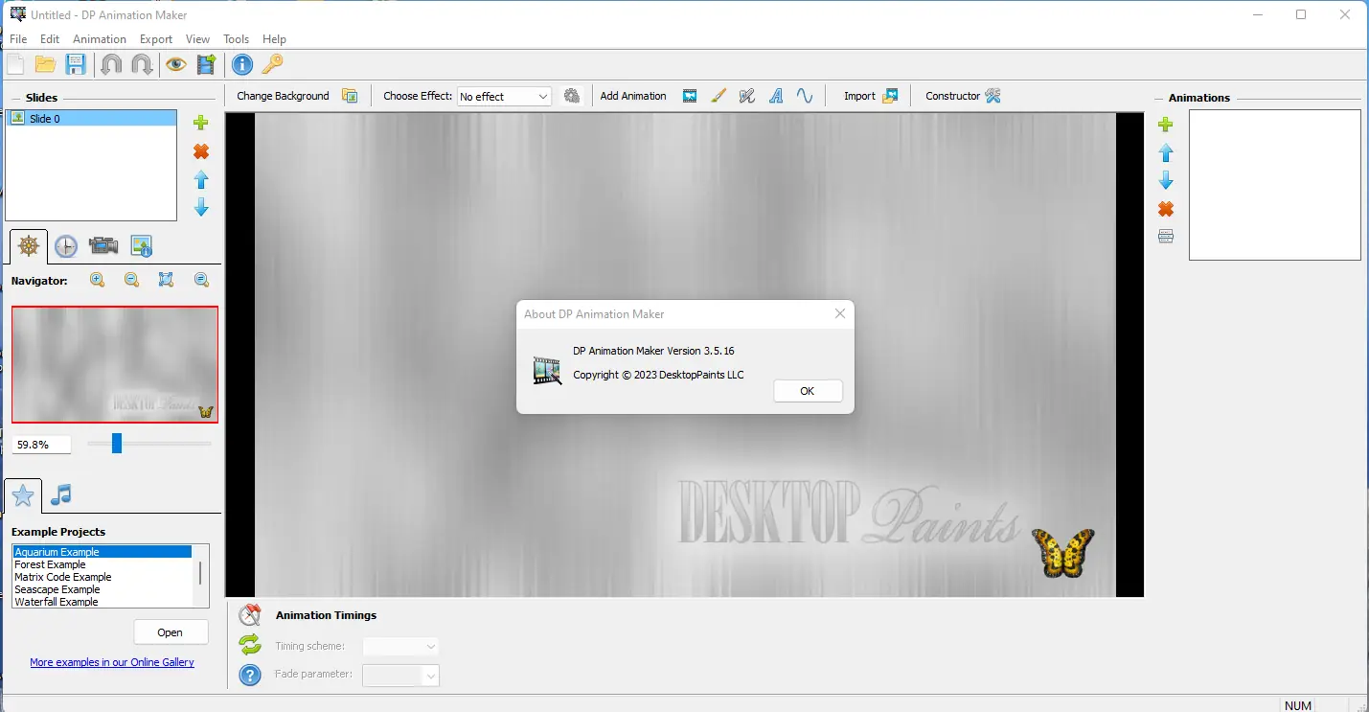Image resolution: width=1369 pixels, height=712 pixels.
Task: Click the New project blank page icon
Action: coord(15,64)
